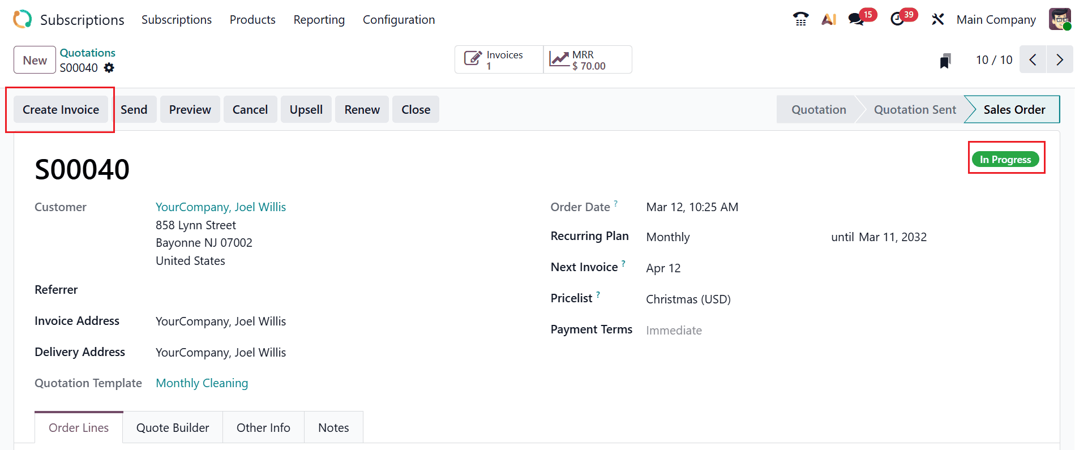Switch to the Quote Builder tab
This screenshot has height=450, width=1075.
[x=173, y=428]
